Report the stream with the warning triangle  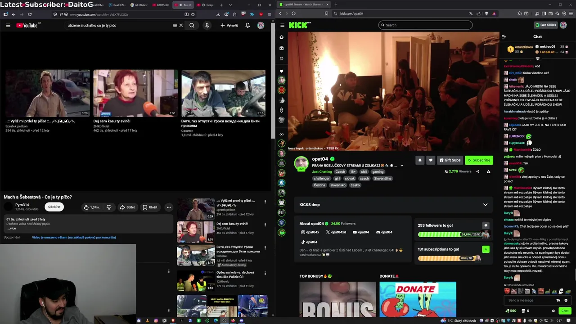tap(488, 171)
